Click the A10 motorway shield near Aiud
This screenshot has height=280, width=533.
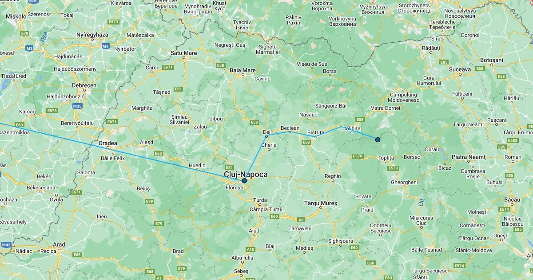click(251, 250)
